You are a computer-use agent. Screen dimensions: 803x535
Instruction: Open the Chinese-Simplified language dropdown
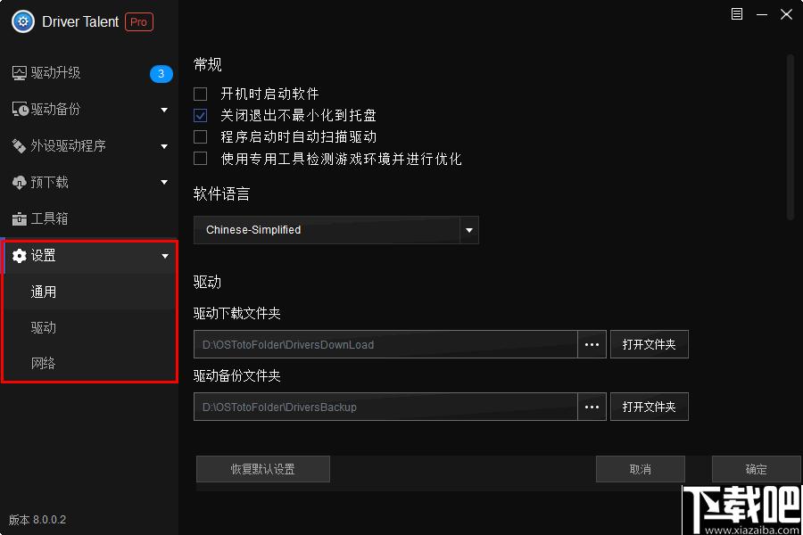tap(336, 230)
